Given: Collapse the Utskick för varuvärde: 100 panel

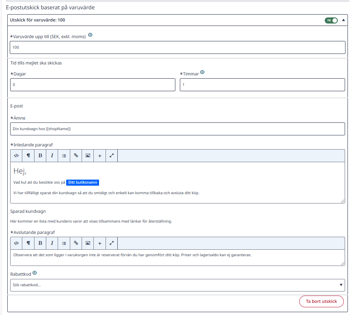Looking at the screenshot, I should click(x=343, y=20).
